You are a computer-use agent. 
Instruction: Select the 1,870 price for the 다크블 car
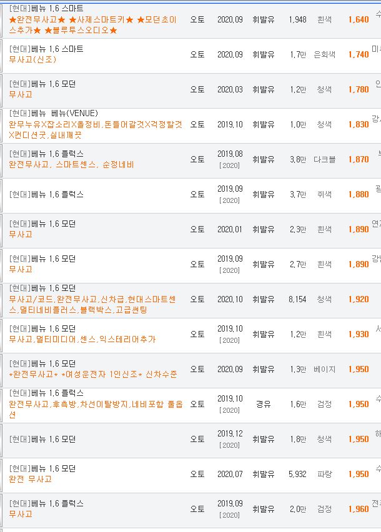coord(359,159)
